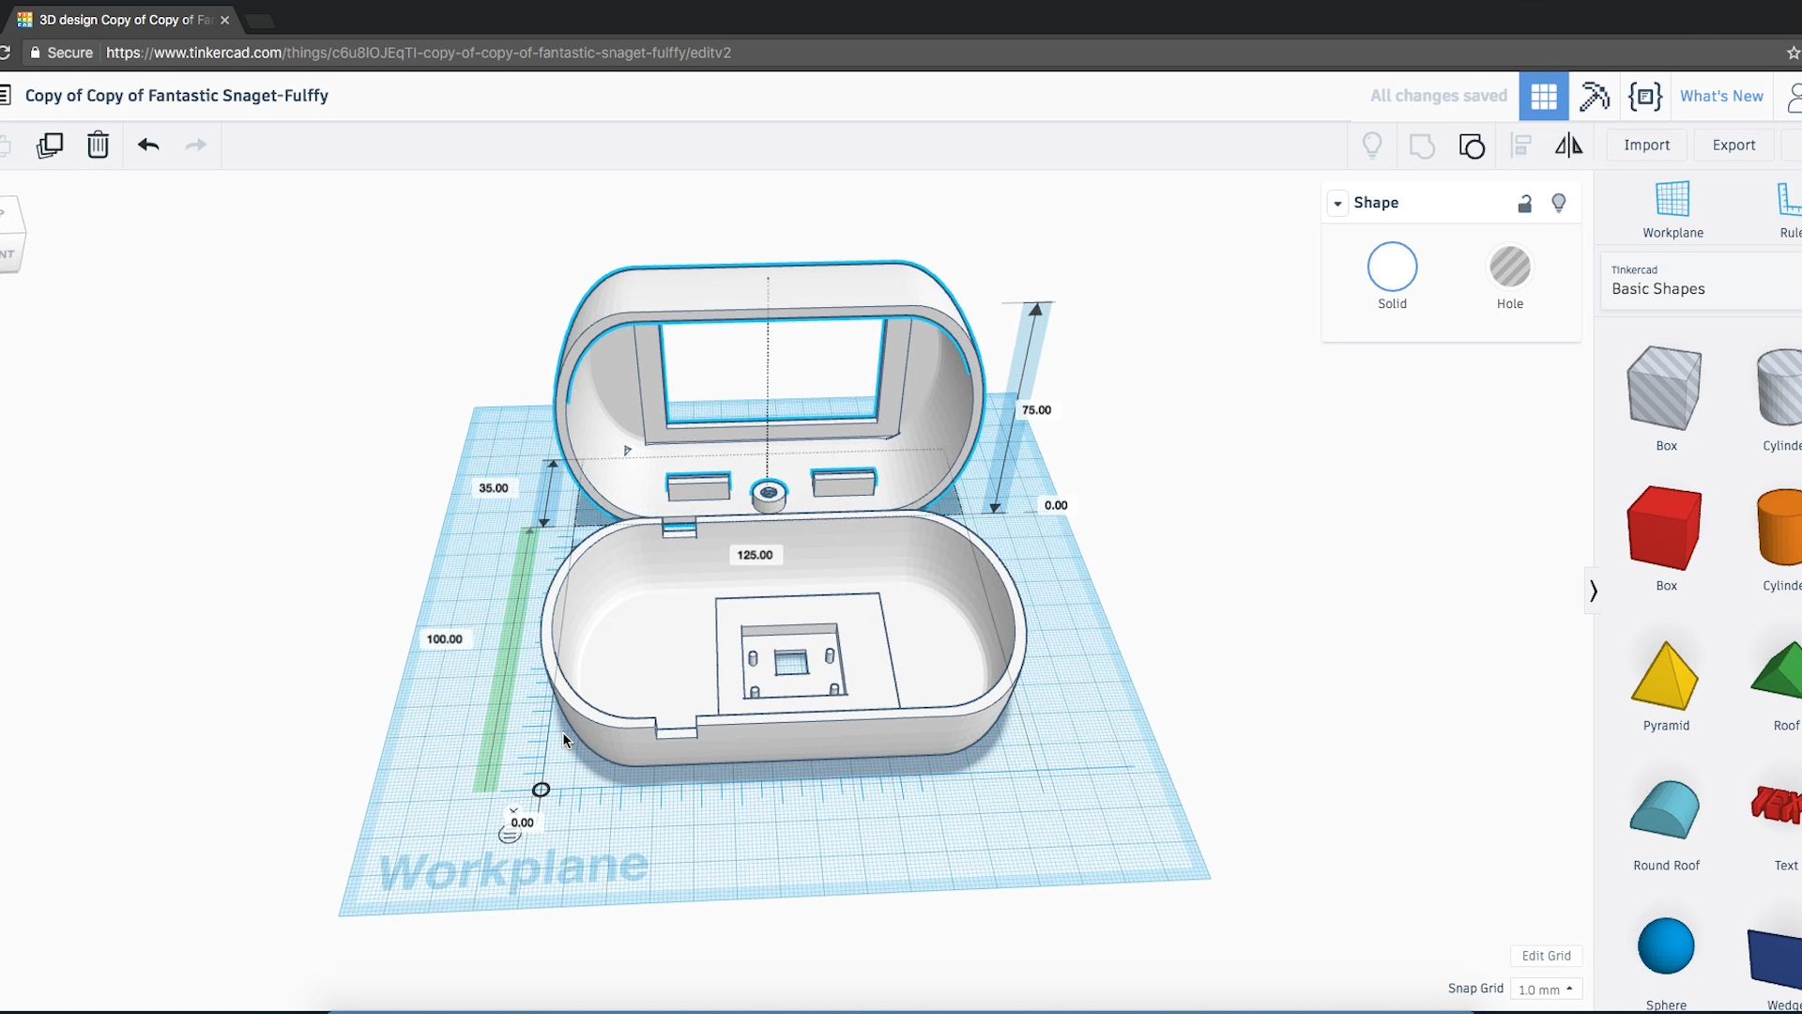Select the Mirror tool icon
The height and width of the screenshot is (1014, 1802).
pos(1568,145)
